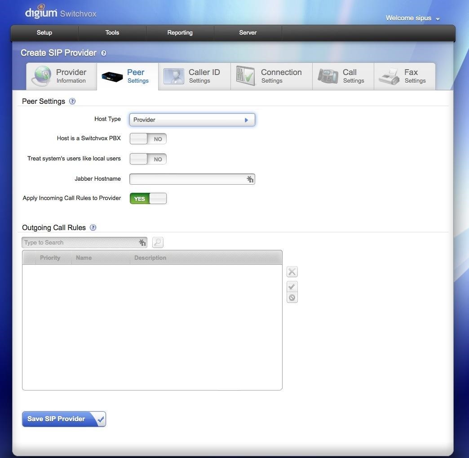Screen dimensions: 469x458
Task: Click the Provider Information globe icon
Action: click(x=42, y=76)
